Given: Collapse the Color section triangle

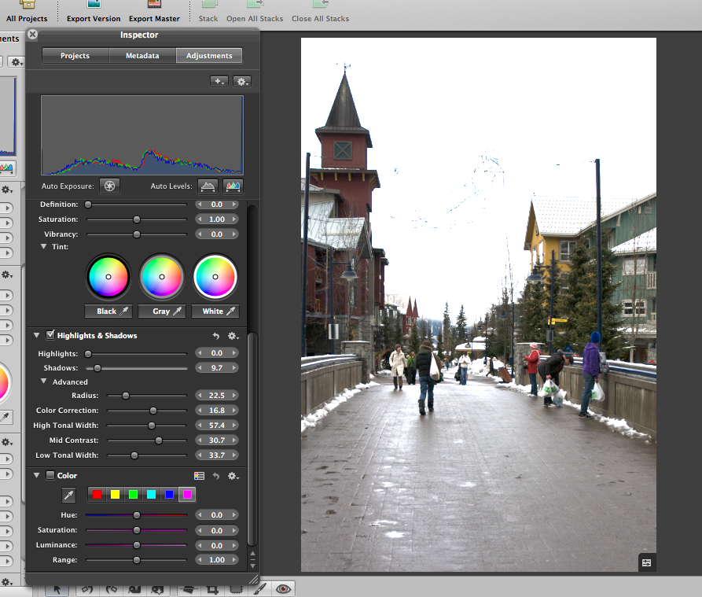Looking at the screenshot, I should [37, 475].
